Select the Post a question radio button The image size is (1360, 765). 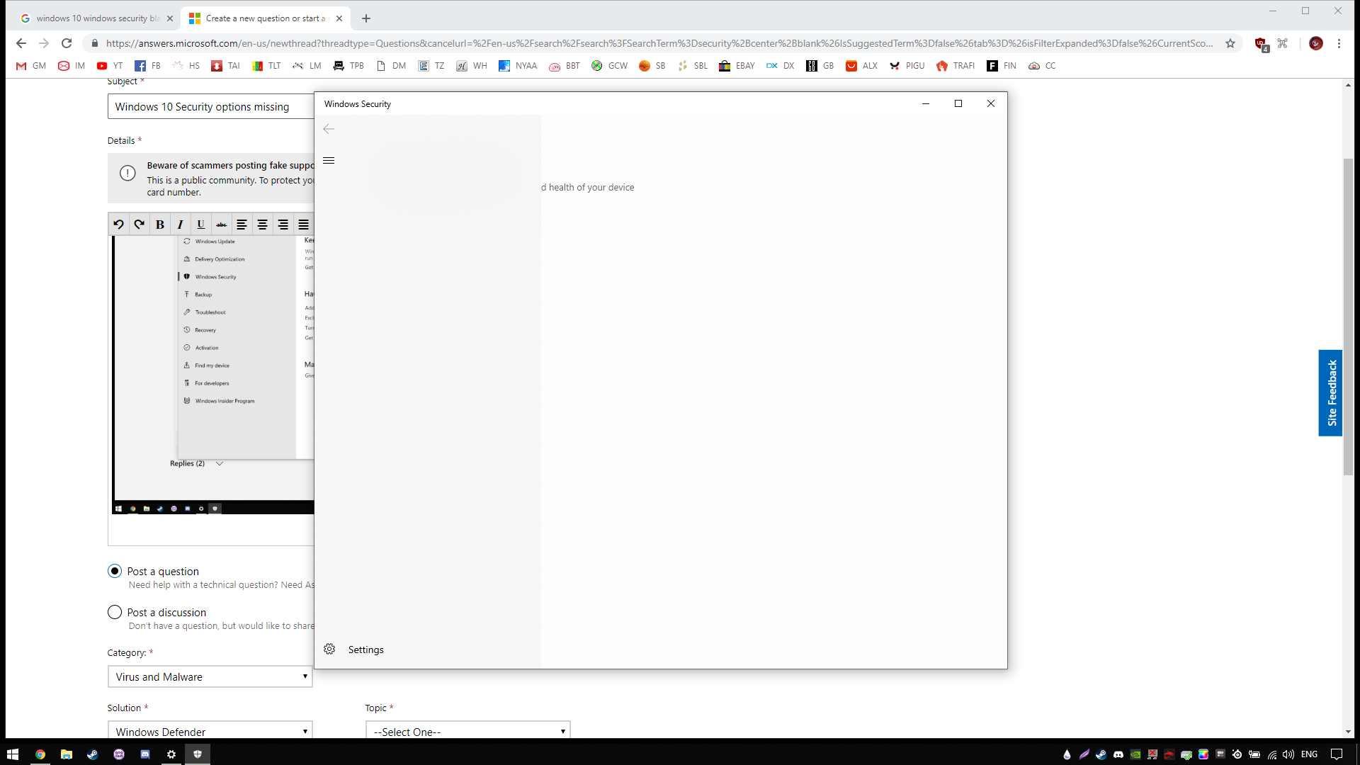115,571
